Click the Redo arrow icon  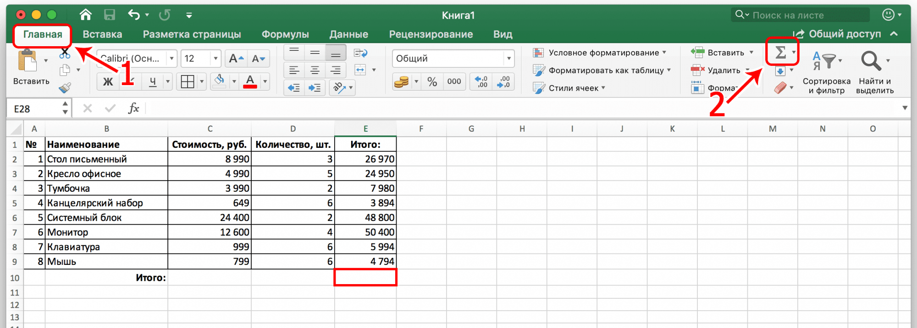click(165, 15)
